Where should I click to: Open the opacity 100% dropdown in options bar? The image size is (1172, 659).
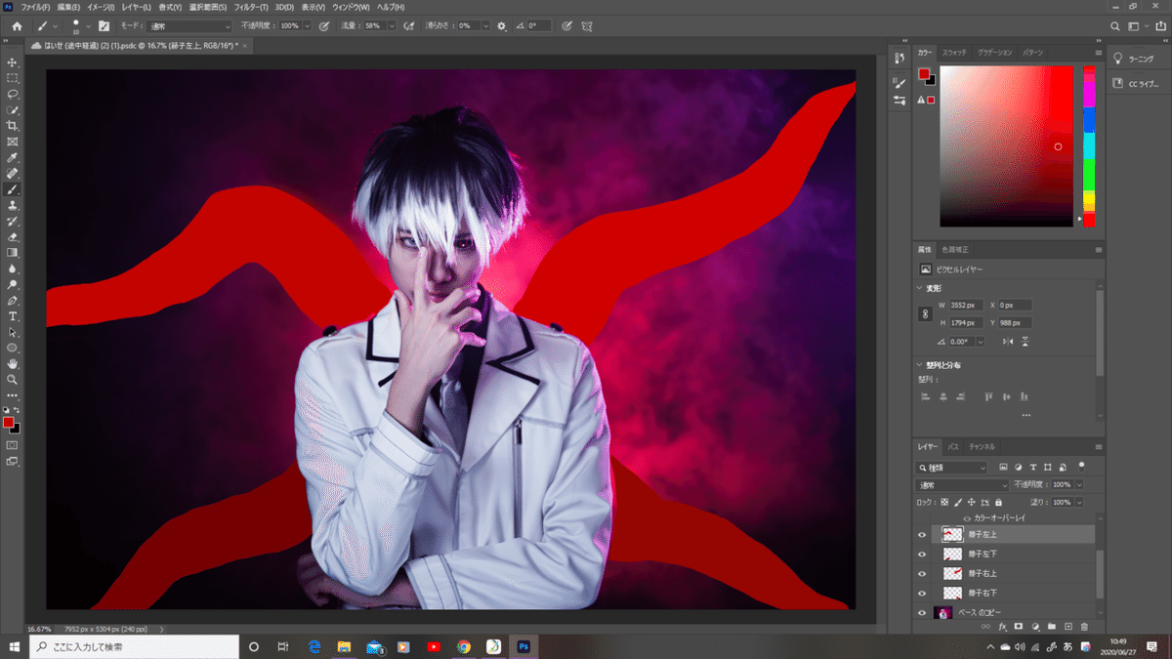310,25
